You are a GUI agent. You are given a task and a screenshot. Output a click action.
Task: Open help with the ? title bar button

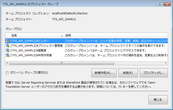click(159, 4)
